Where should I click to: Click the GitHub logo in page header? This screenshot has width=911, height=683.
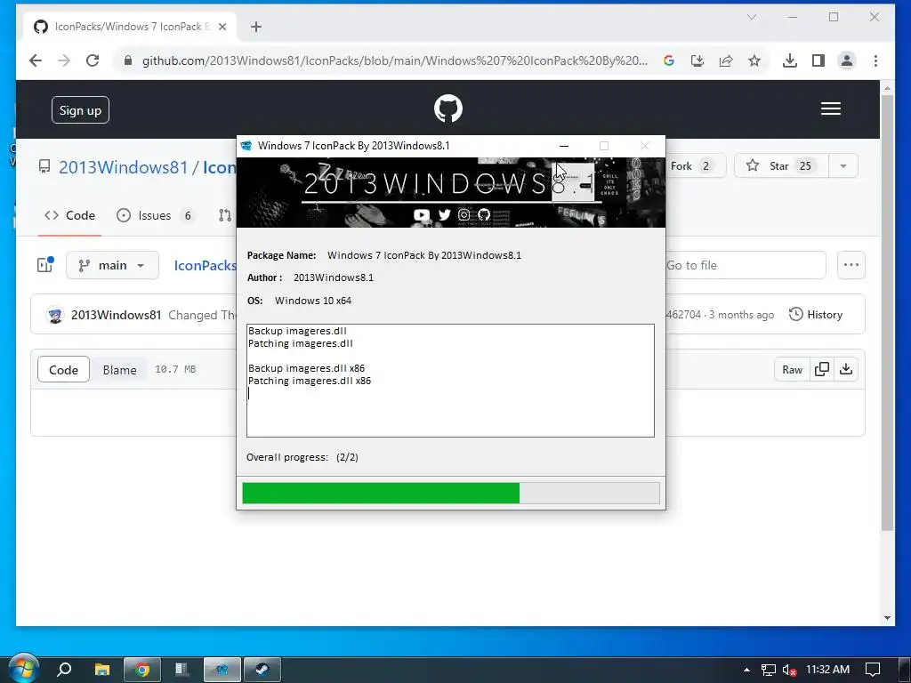(x=448, y=108)
